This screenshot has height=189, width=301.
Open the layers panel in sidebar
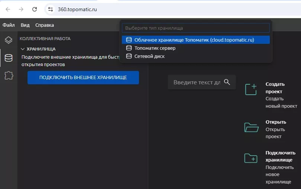8,40
